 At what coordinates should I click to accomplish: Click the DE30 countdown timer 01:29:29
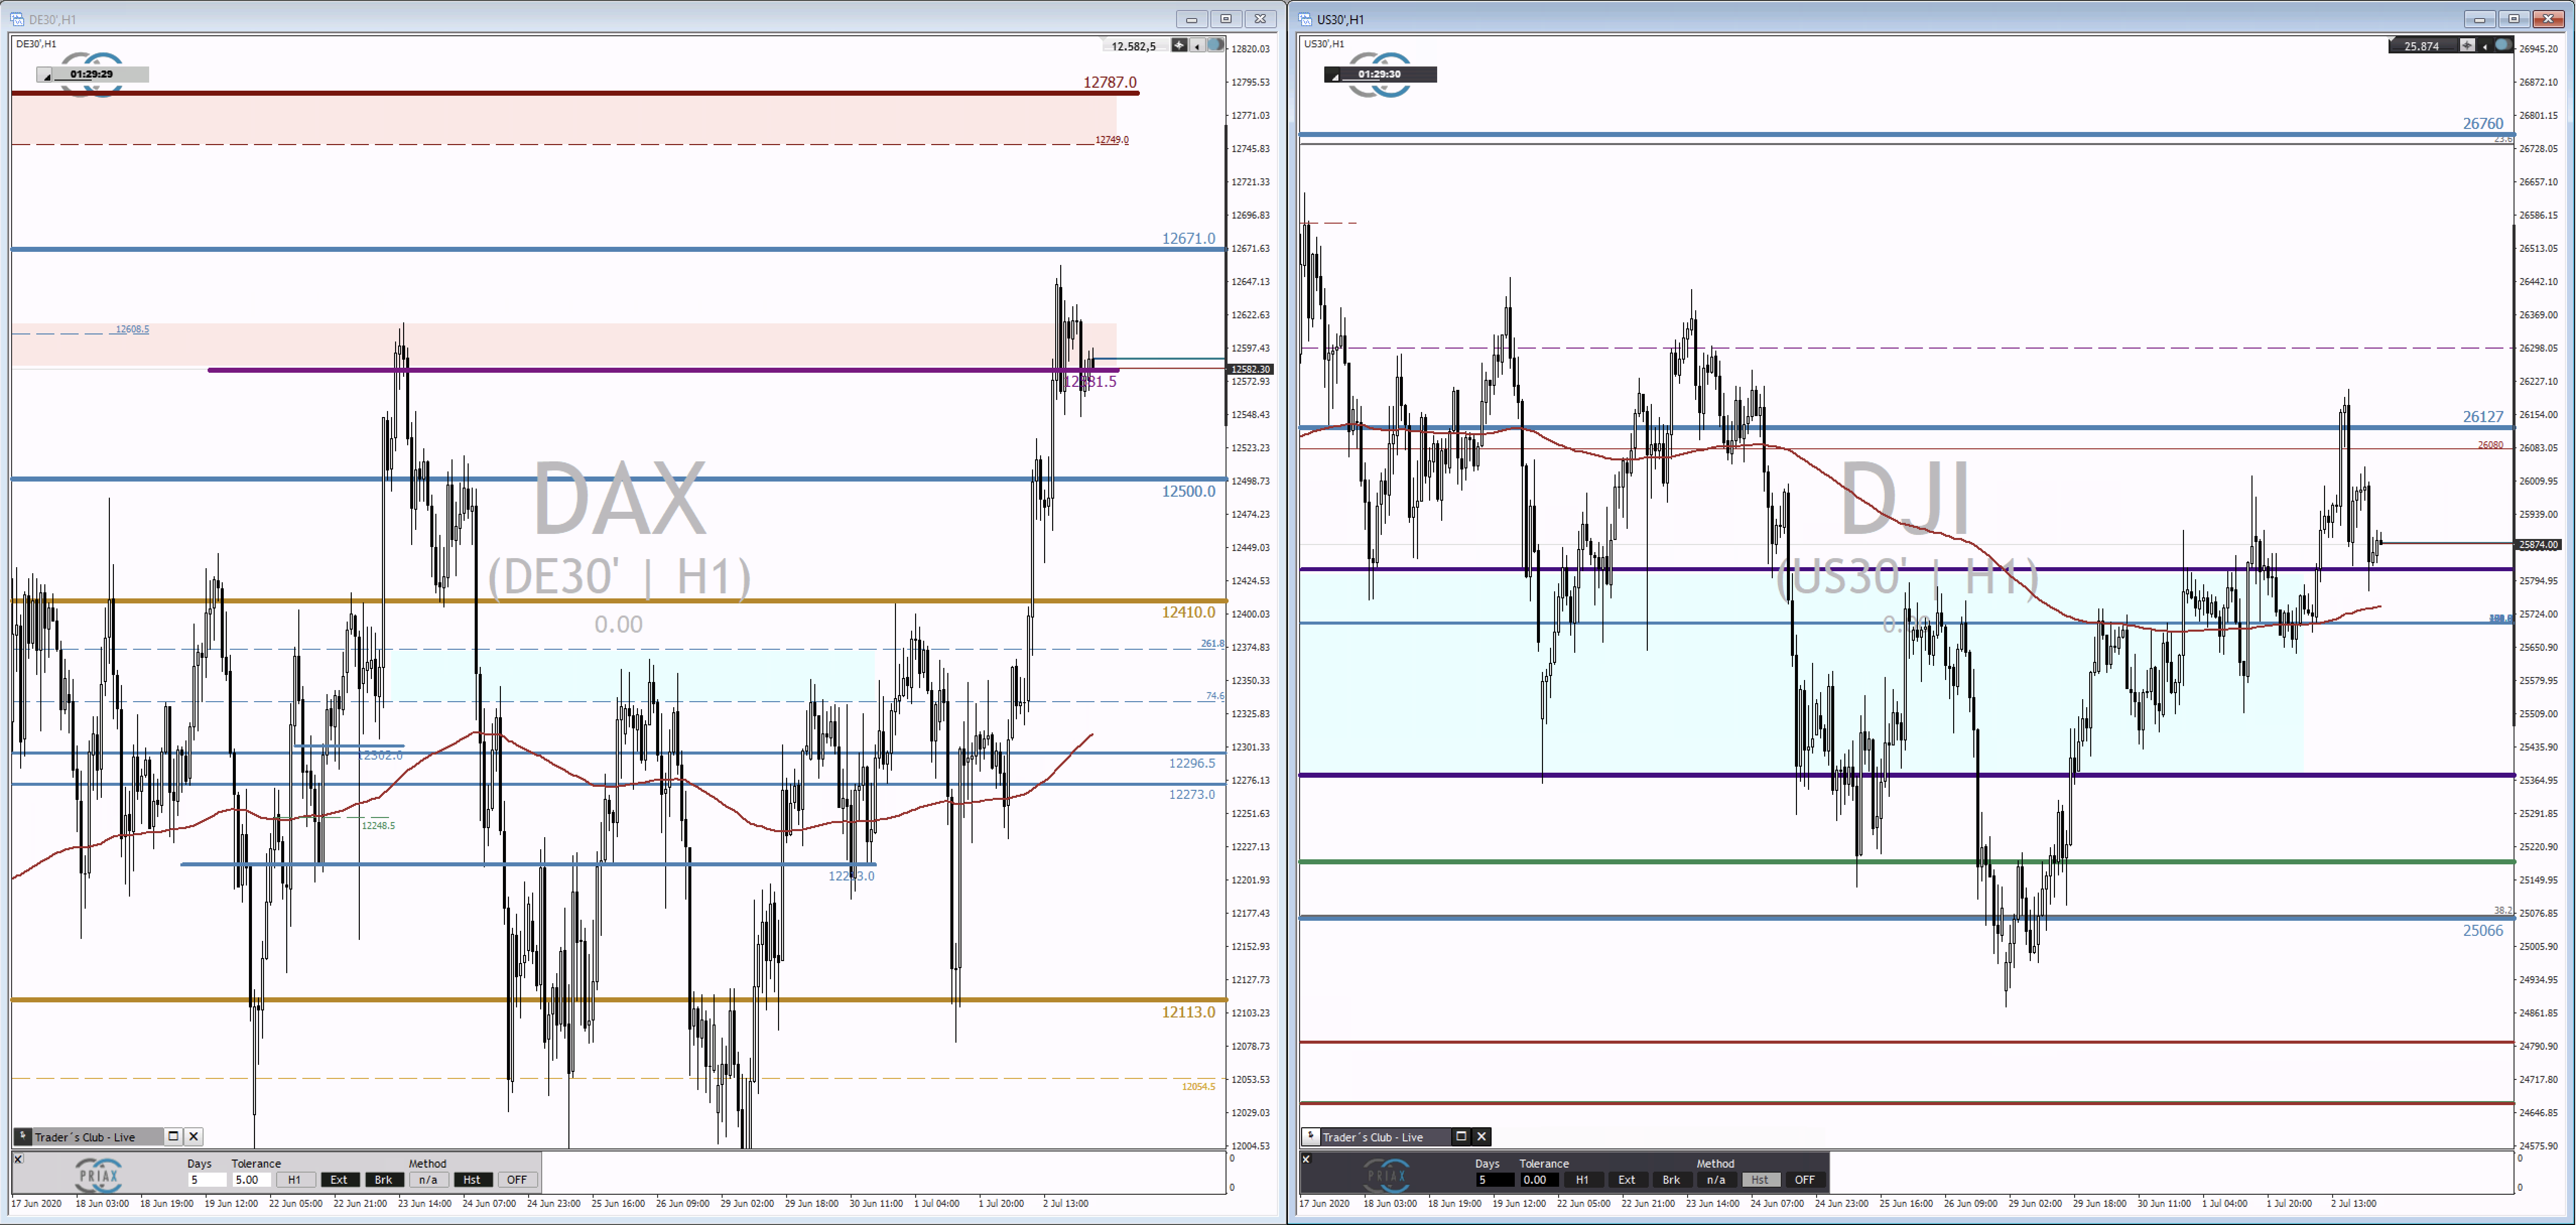[x=92, y=74]
